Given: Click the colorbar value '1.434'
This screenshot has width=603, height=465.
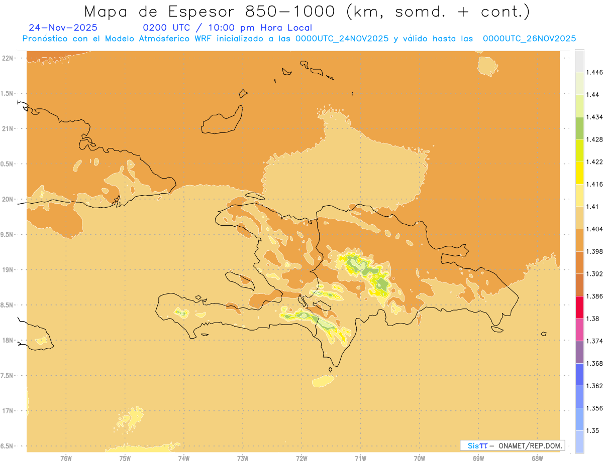Looking at the screenshot, I should click(595, 117).
